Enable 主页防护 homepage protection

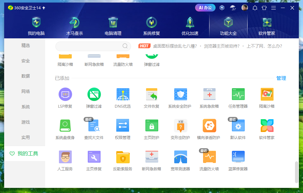coord(151,126)
